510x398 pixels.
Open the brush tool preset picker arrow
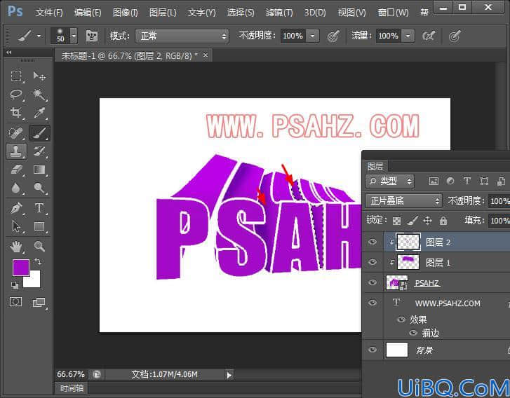39,36
